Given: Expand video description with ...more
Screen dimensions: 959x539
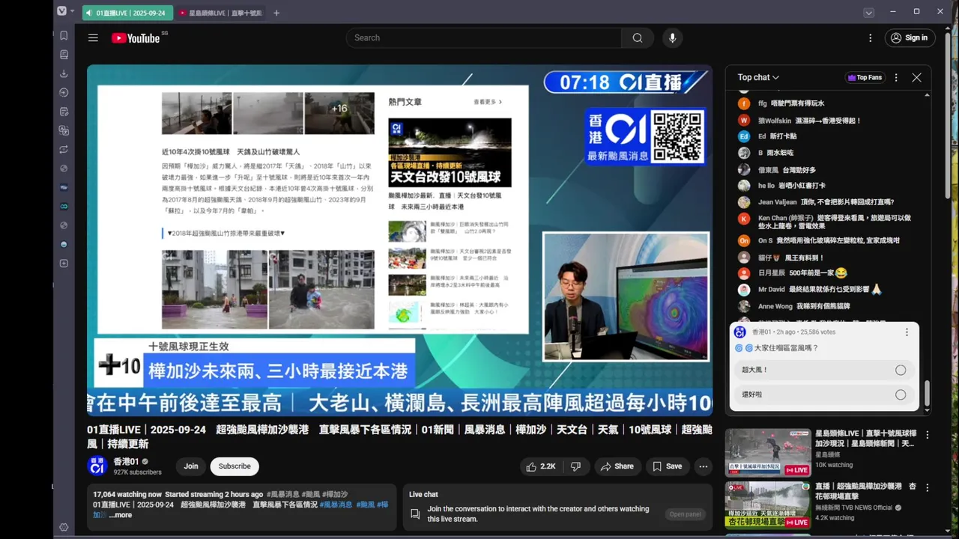Looking at the screenshot, I should [x=121, y=515].
